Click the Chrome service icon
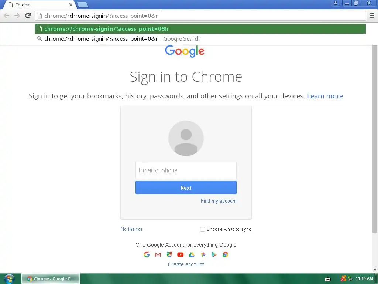378x284 pixels. 225,254
